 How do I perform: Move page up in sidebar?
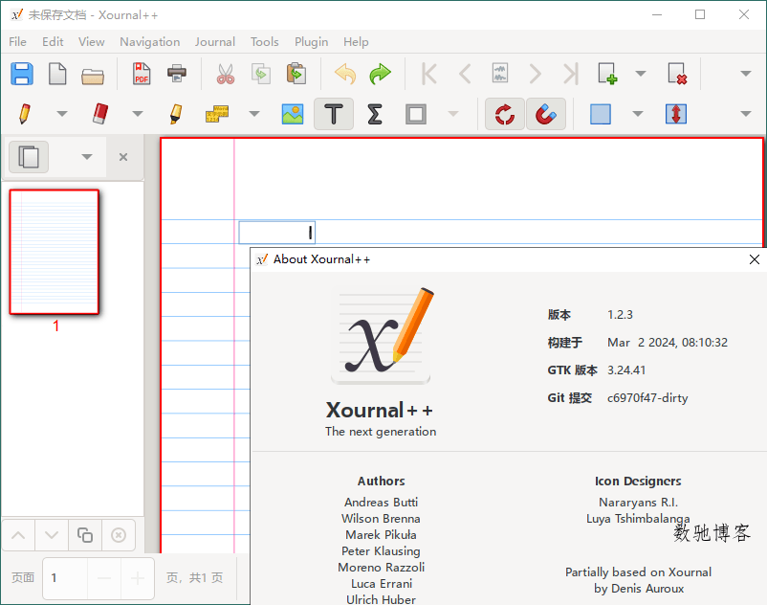tap(18, 535)
